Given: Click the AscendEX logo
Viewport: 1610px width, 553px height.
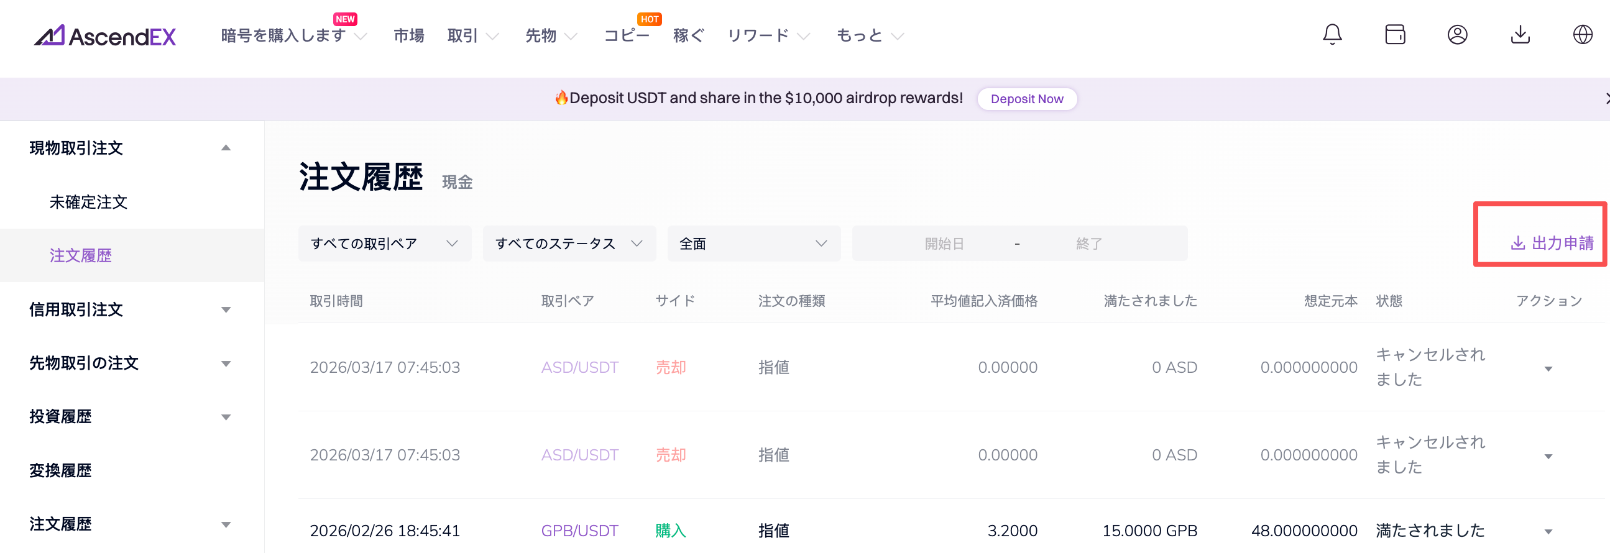Looking at the screenshot, I should coord(105,36).
